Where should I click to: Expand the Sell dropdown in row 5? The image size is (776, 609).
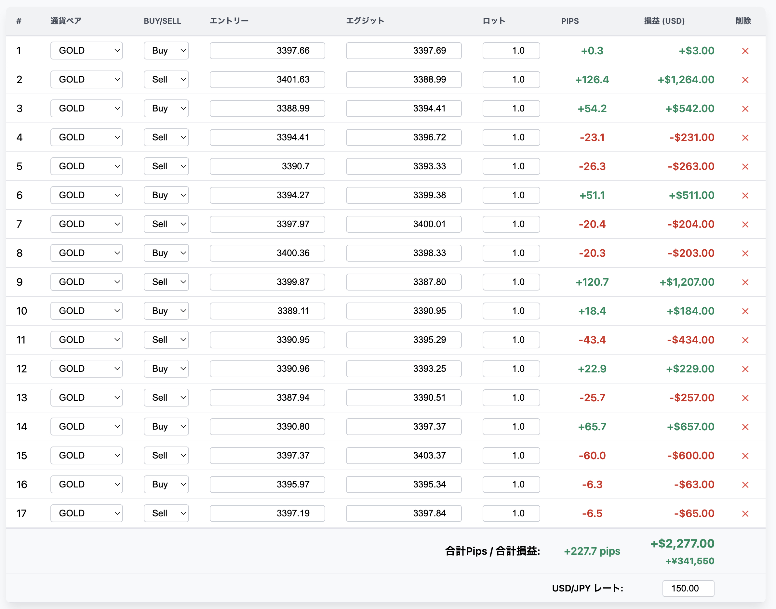(x=166, y=166)
